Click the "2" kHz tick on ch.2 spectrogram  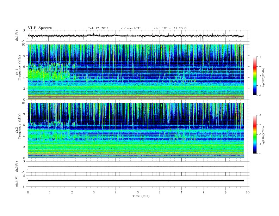click(x=24, y=147)
